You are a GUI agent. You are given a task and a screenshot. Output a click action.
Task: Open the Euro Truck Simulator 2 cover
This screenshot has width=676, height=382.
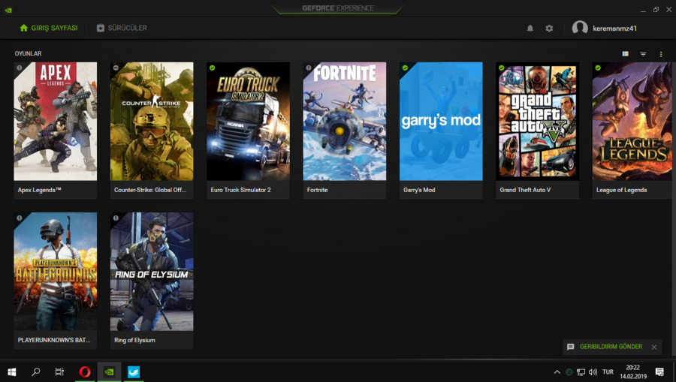pyautogui.click(x=248, y=122)
